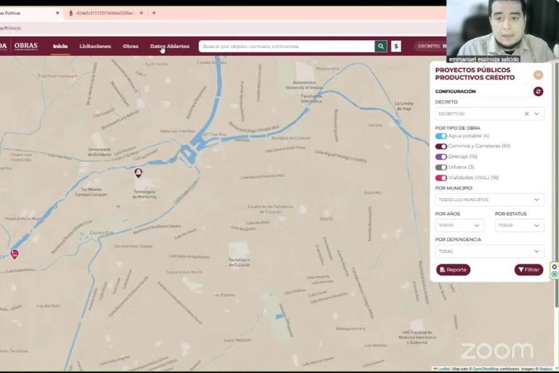
Task: Open a new browser tab
Action: (x=154, y=13)
